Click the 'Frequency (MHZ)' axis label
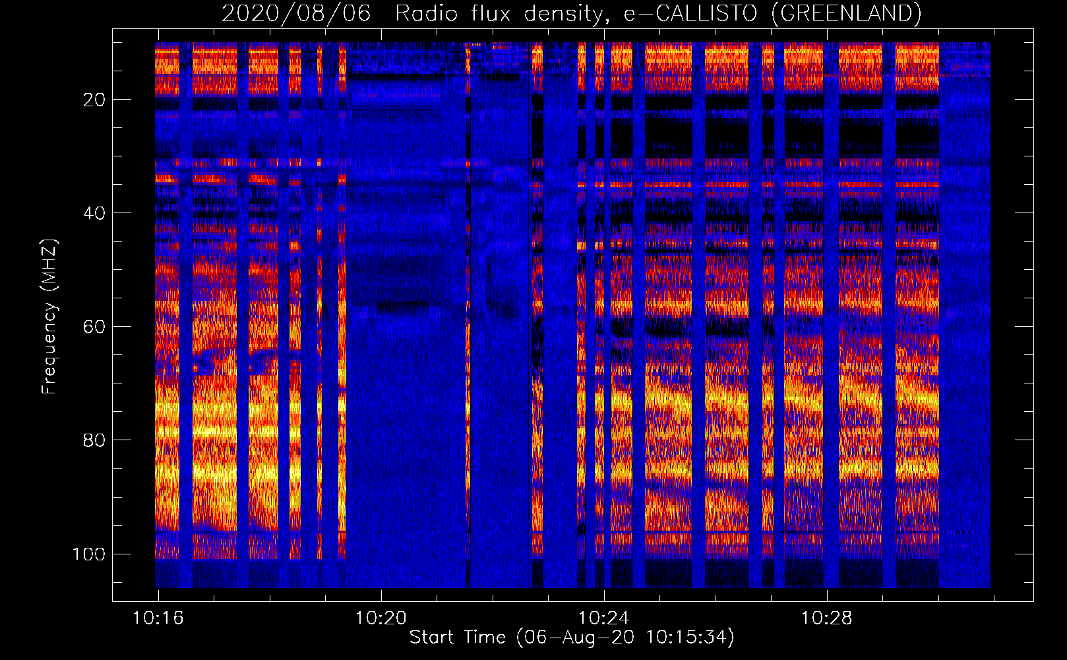Screen dimensions: 1067x660 (49, 317)
